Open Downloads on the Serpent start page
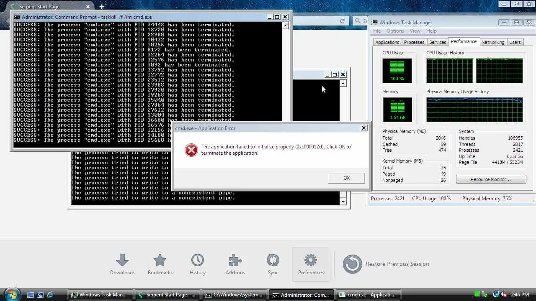The image size is (536, 301). click(x=122, y=264)
